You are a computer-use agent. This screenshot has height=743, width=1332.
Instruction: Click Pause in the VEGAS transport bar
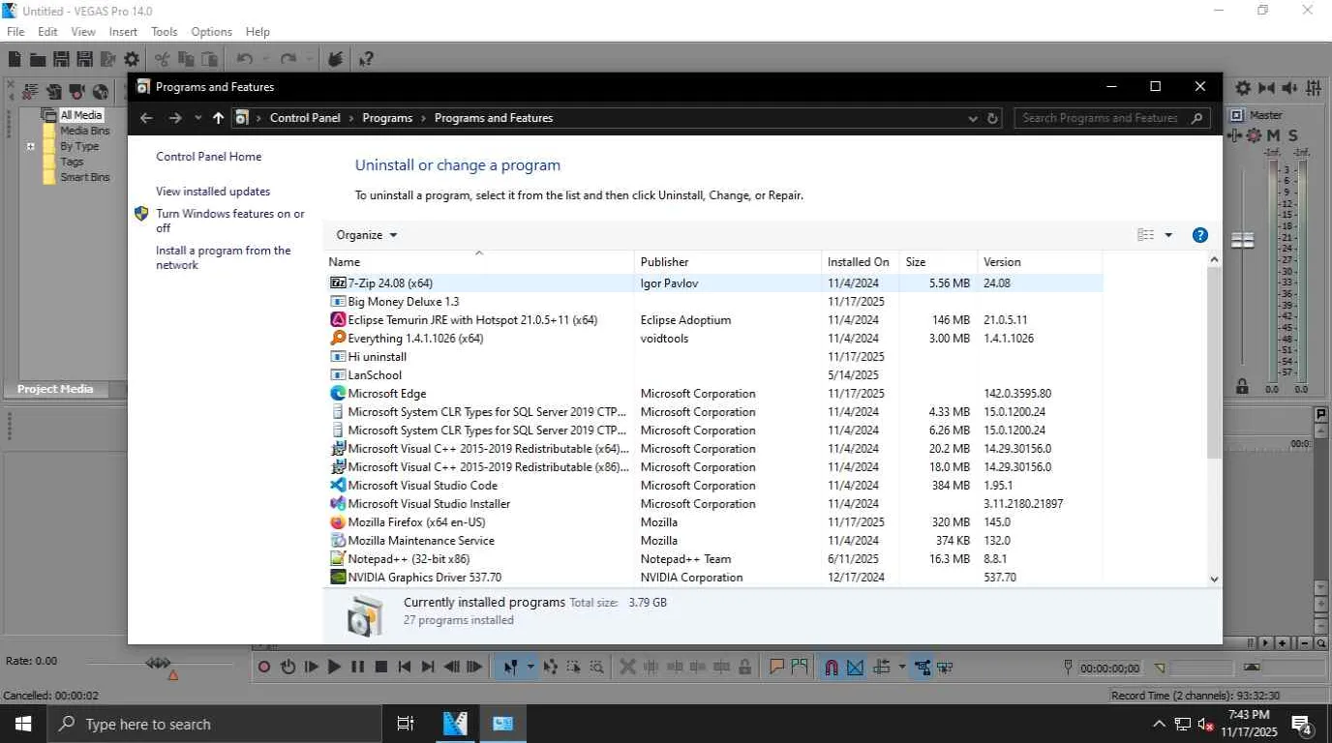[357, 667]
